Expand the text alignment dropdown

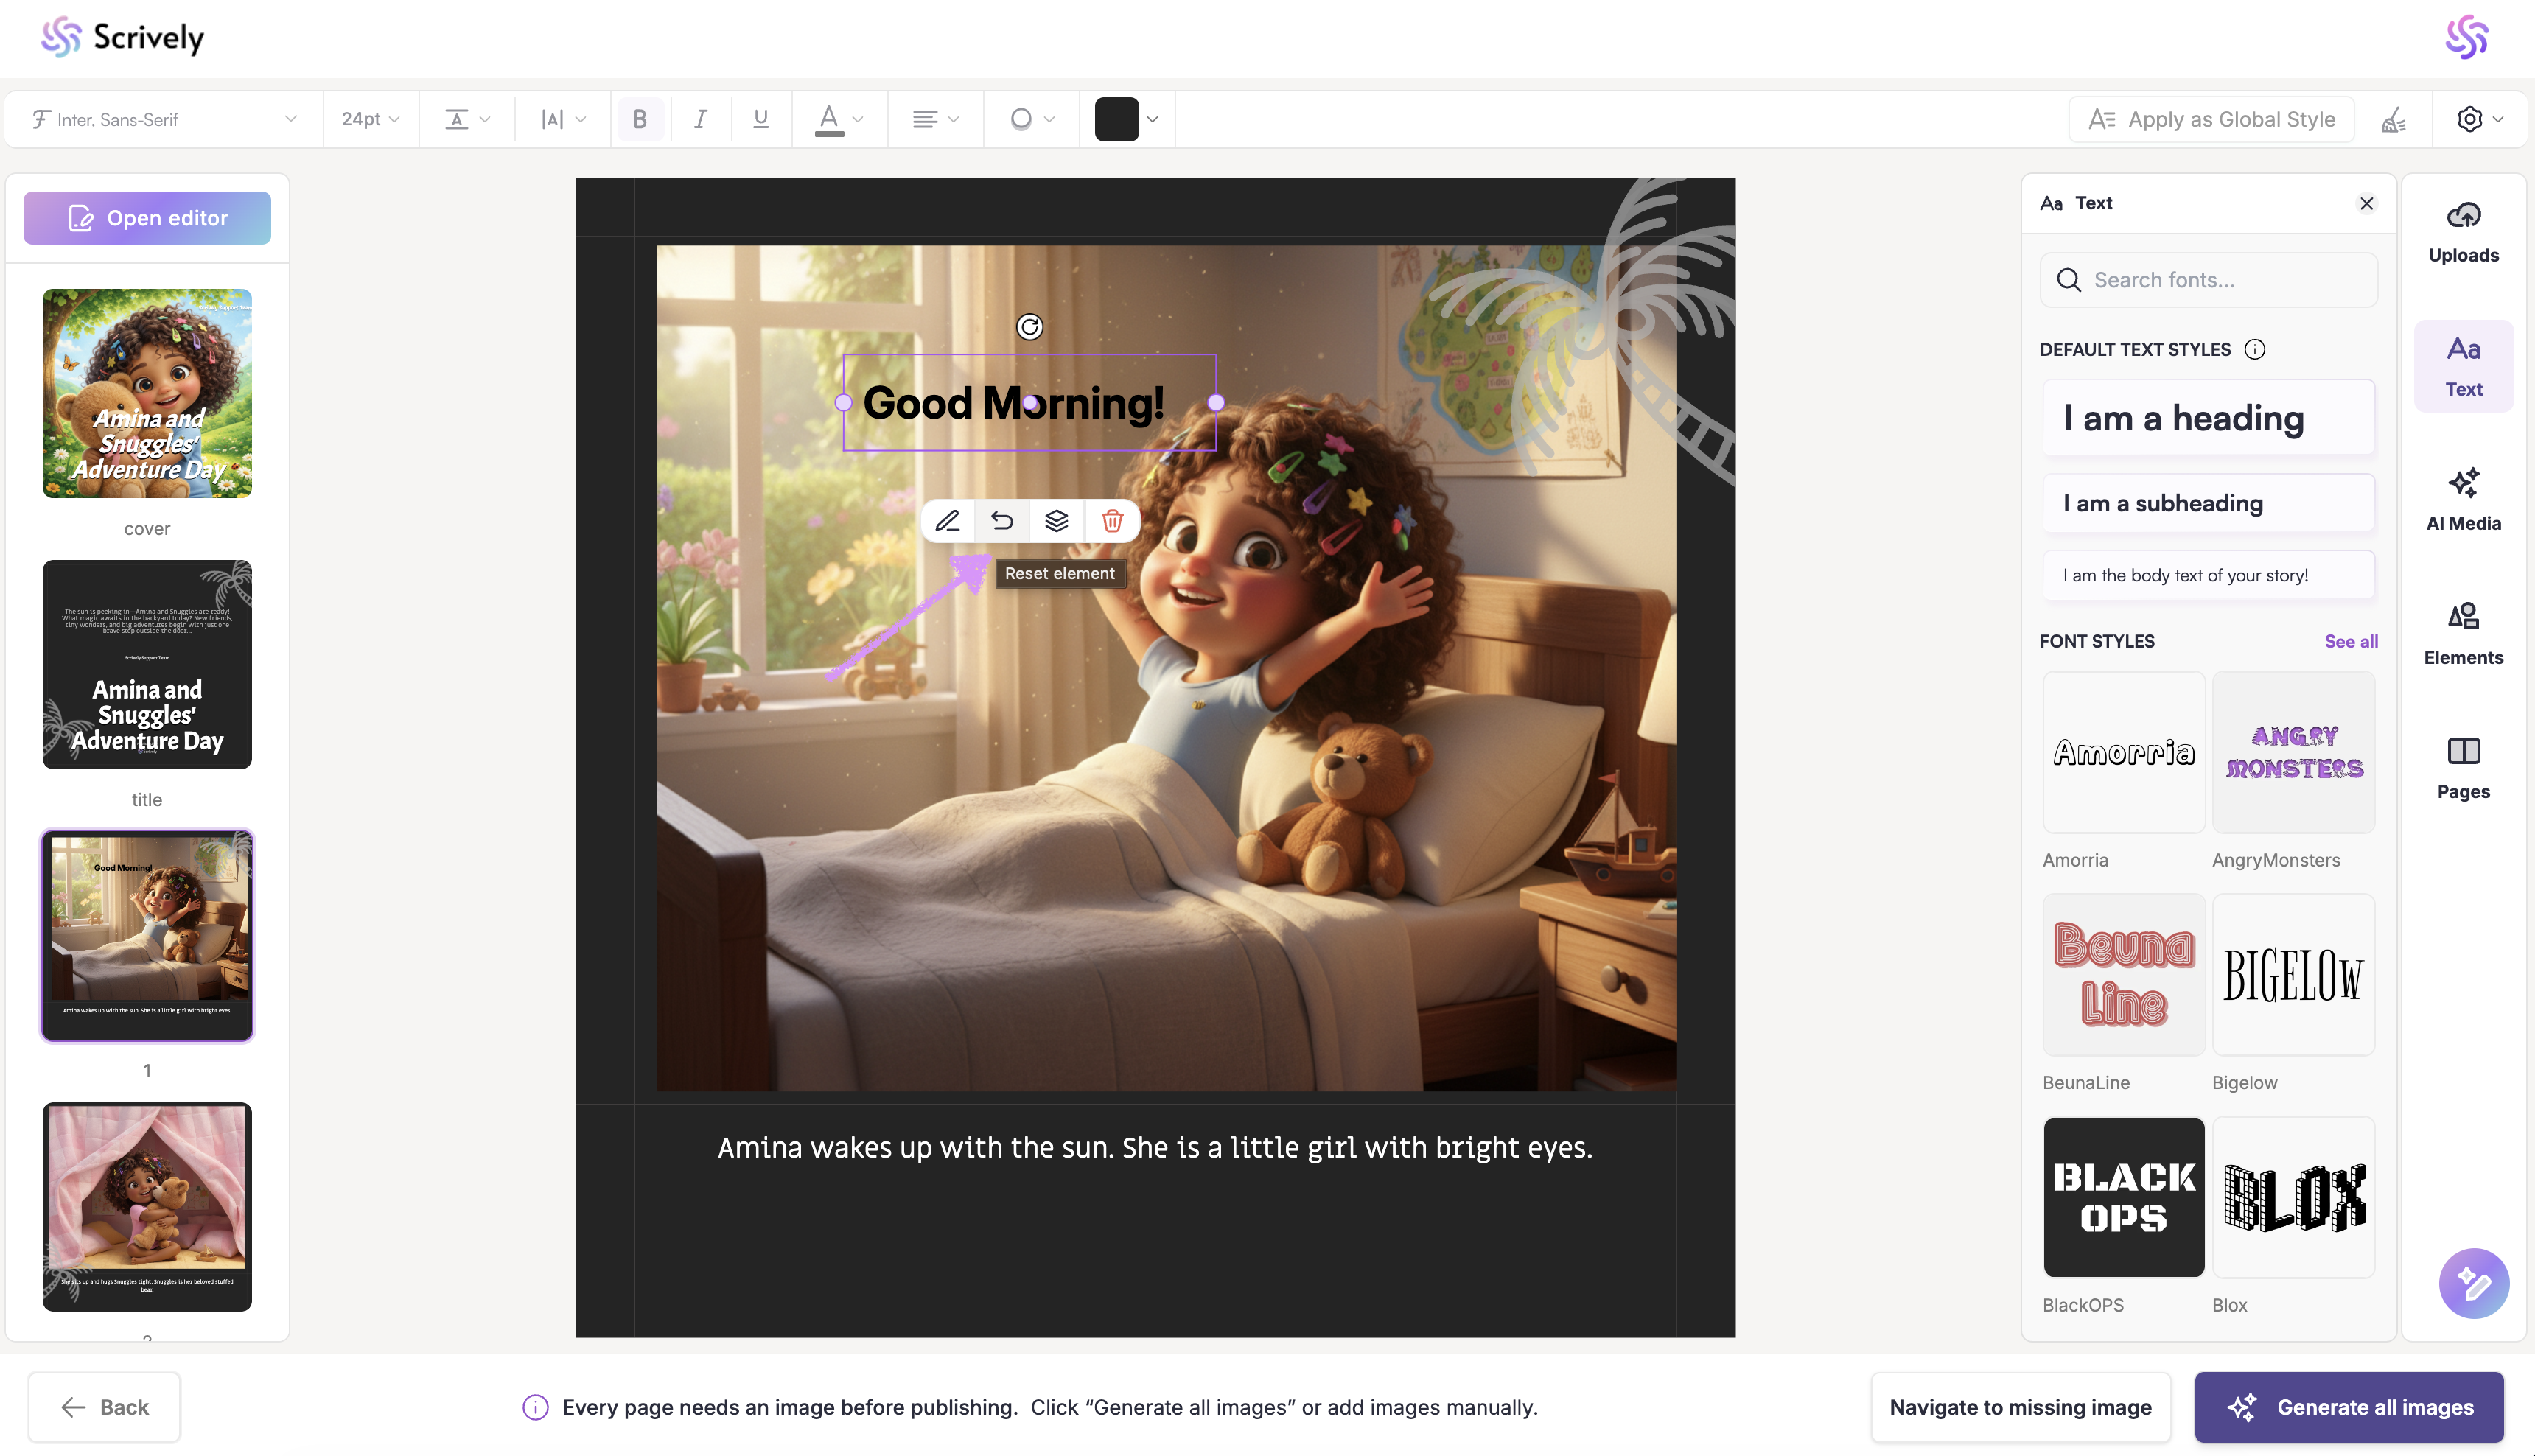pos(935,120)
